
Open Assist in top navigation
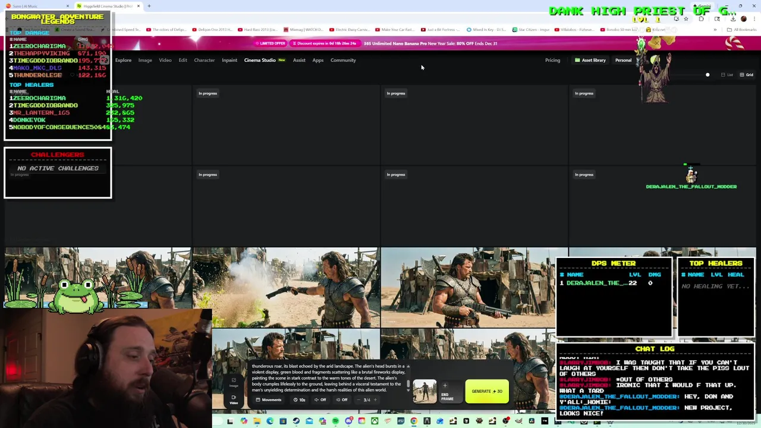pos(299,60)
